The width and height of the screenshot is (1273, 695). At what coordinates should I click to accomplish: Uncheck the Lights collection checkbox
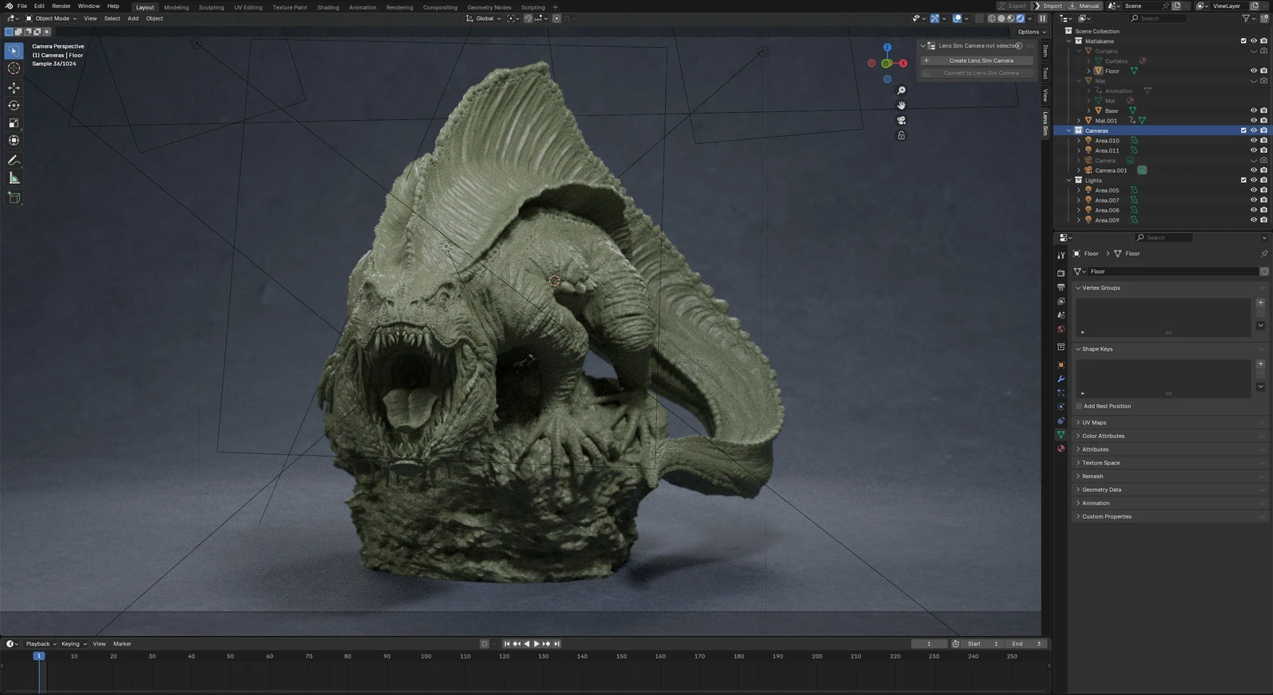coord(1244,181)
